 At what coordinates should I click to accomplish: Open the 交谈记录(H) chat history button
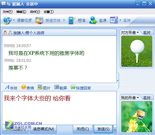(x=15, y=129)
